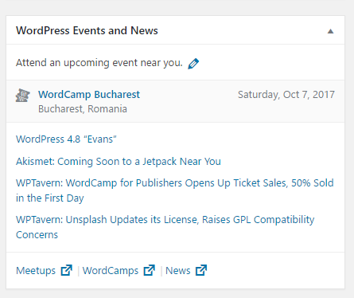Open the Meetups link
Image resolution: width=354 pixels, height=298 pixels.
pos(36,271)
